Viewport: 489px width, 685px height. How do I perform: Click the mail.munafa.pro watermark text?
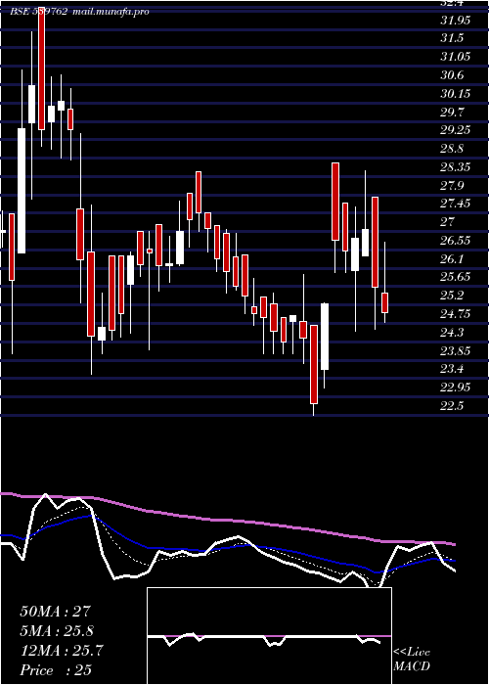click(x=111, y=12)
